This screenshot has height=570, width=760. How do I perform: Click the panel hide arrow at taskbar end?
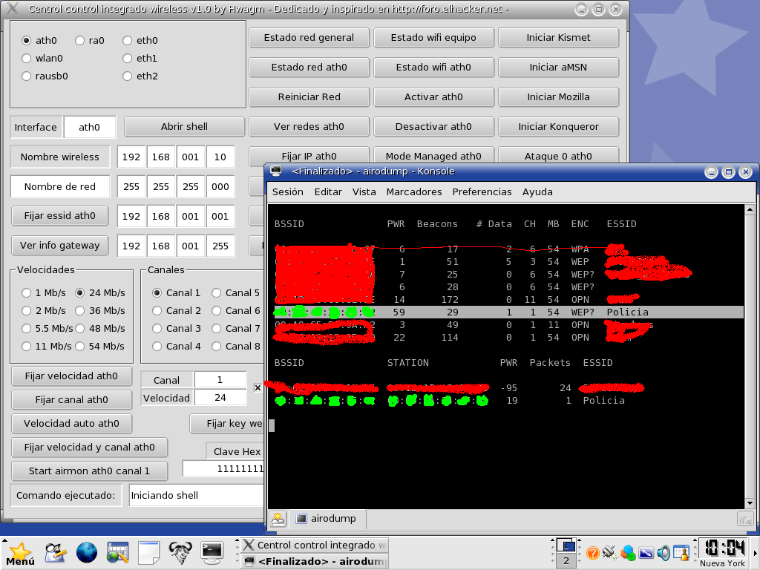click(755, 552)
